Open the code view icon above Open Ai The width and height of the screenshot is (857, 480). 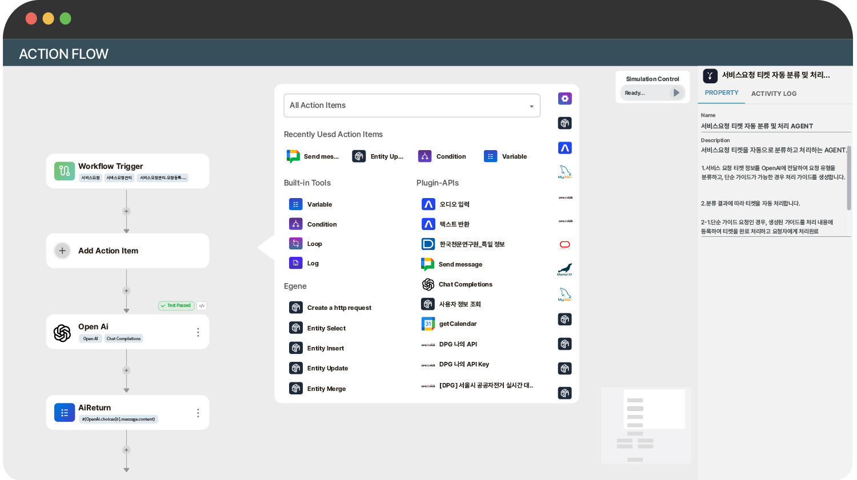(202, 306)
